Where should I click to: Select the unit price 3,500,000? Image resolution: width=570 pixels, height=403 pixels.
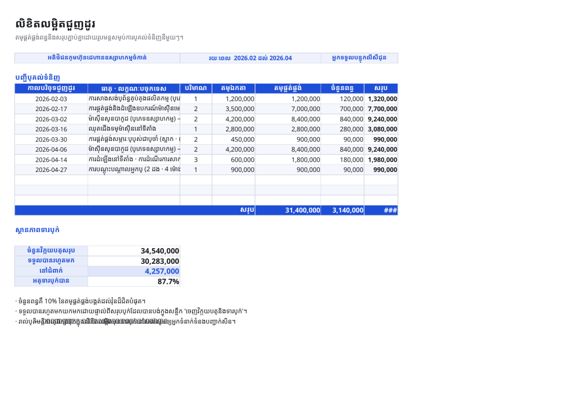coord(233,109)
